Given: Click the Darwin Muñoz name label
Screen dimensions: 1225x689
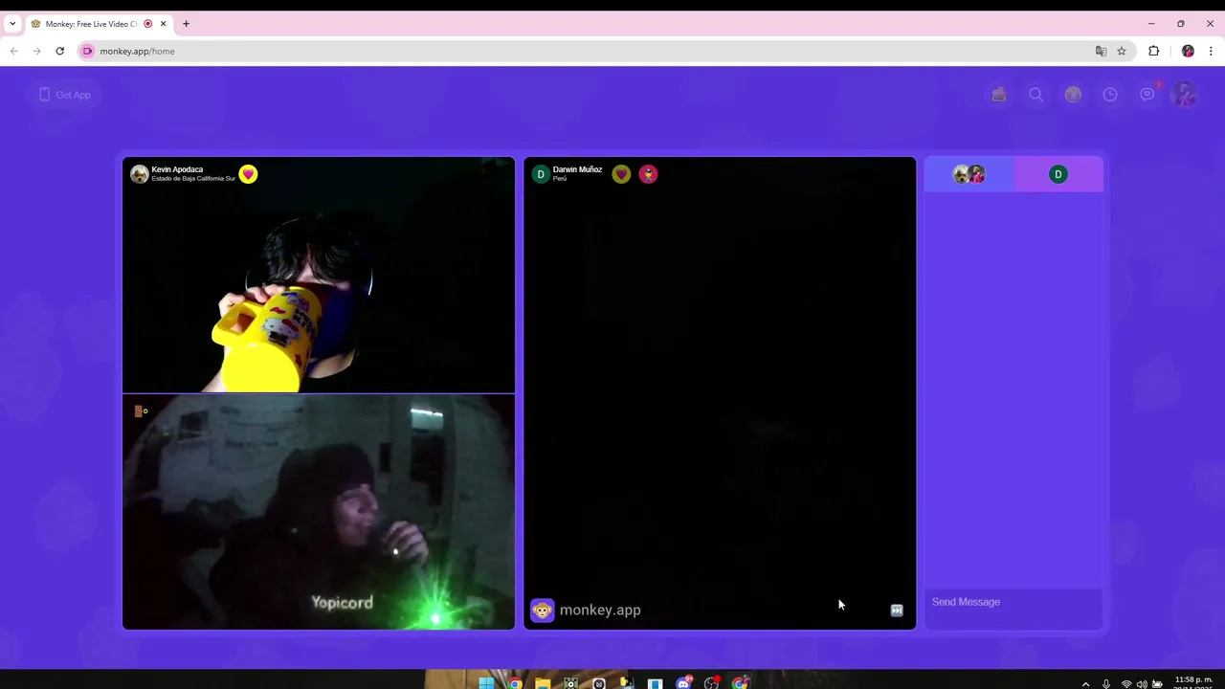Looking at the screenshot, I should point(577,169).
